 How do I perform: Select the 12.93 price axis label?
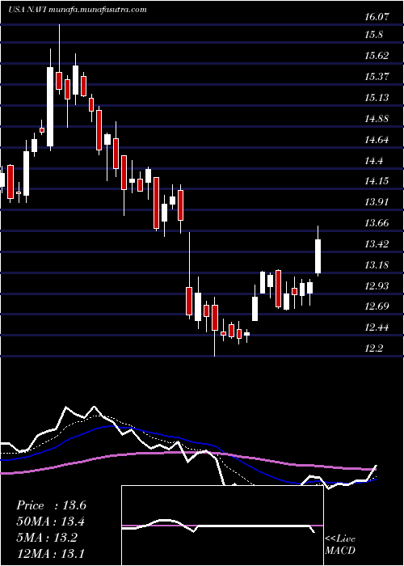(377, 286)
